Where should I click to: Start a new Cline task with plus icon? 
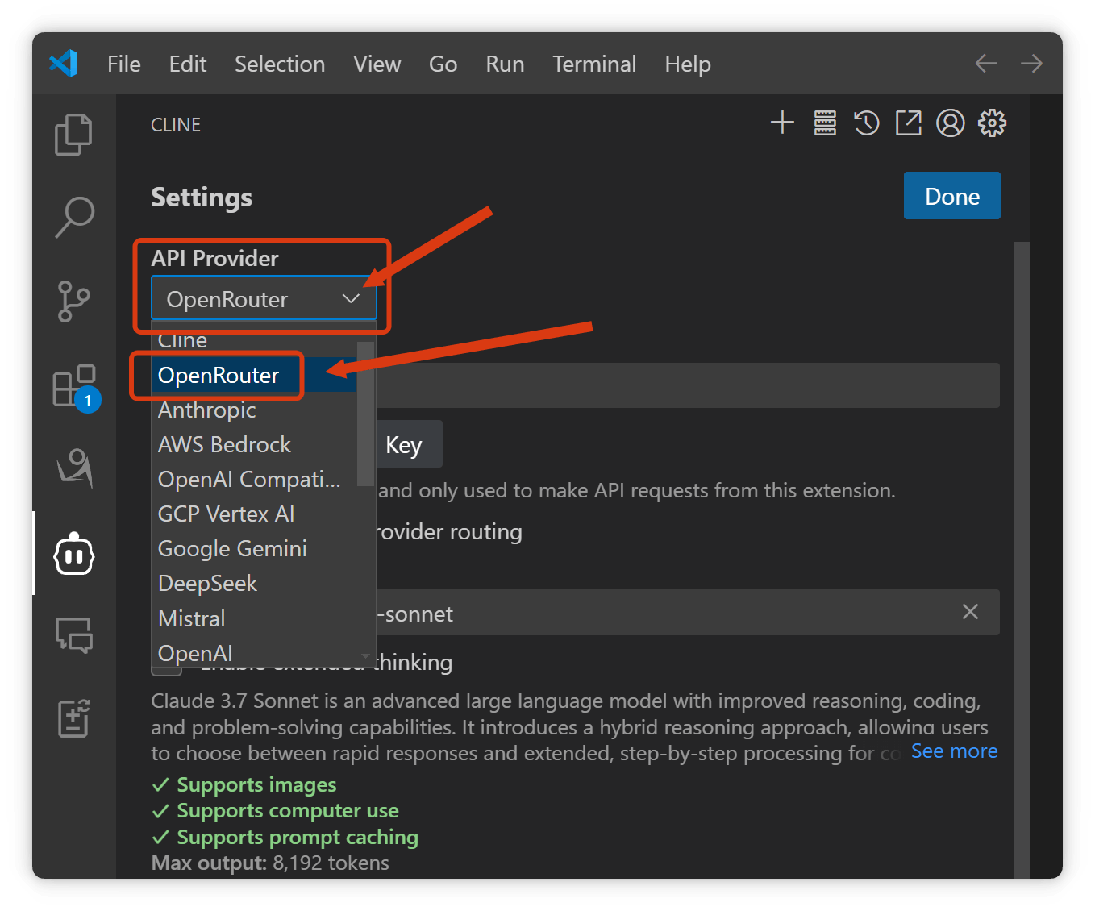[x=782, y=123]
